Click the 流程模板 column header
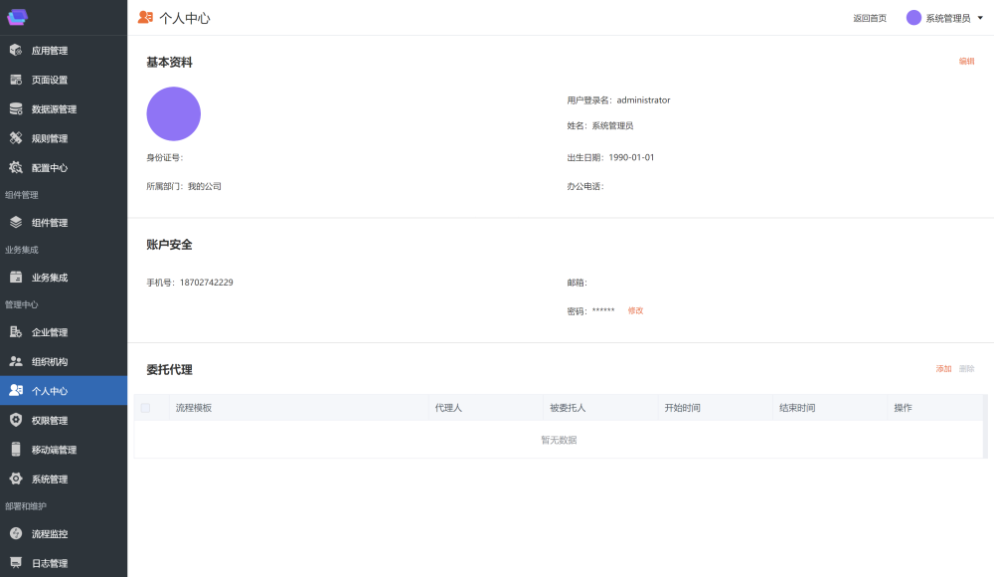994x577 pixels. [194, 408]
